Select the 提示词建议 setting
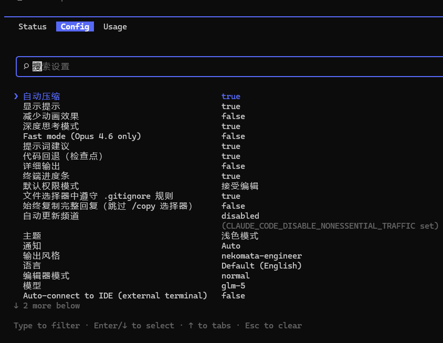The image size is (443, 343). click(46, 146)
